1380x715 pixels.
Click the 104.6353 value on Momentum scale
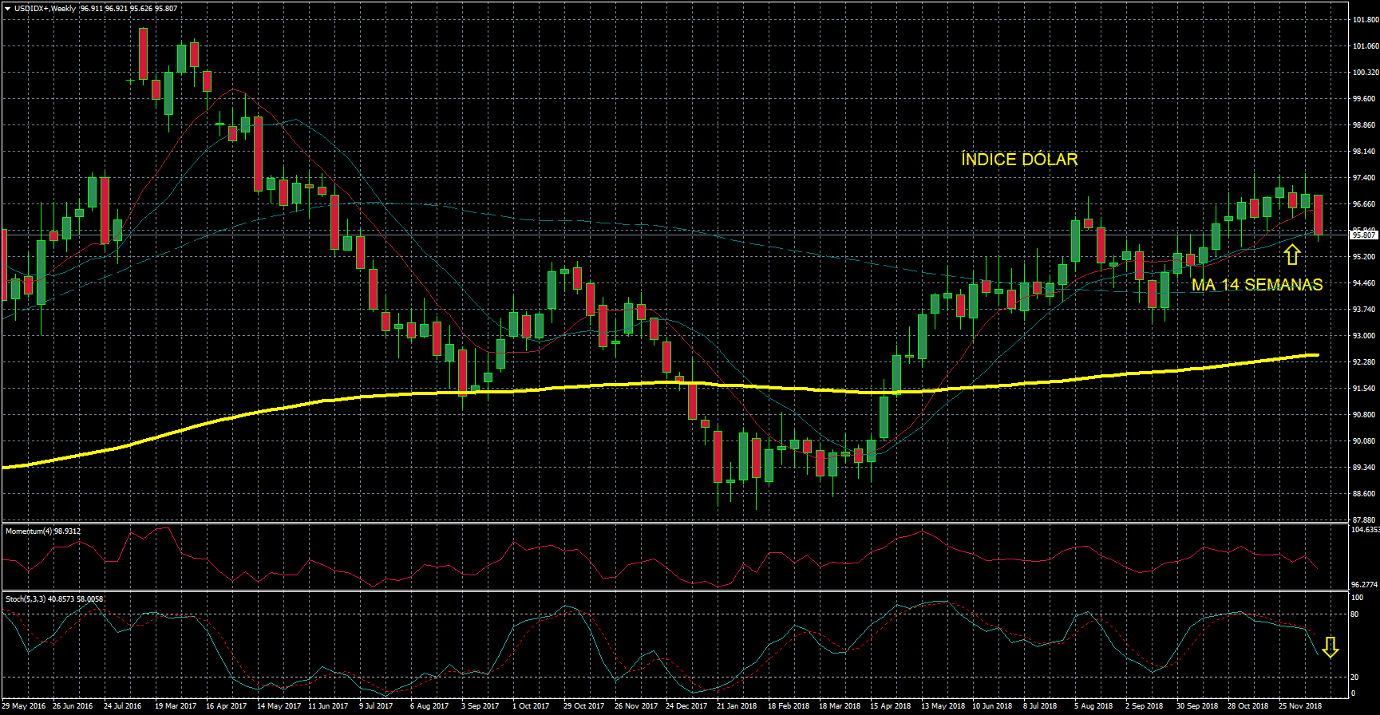[x=1366, y=530]
